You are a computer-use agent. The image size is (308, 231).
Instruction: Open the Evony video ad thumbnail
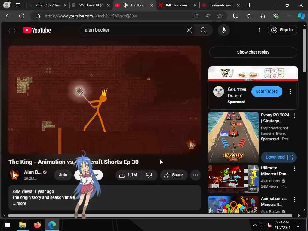click(233, 137)
